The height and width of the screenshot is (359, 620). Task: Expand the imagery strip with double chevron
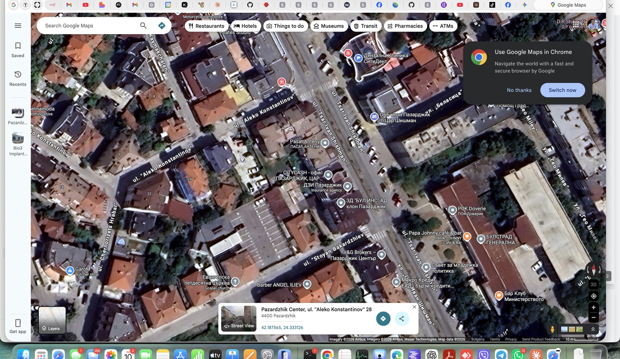pos(593,329)
